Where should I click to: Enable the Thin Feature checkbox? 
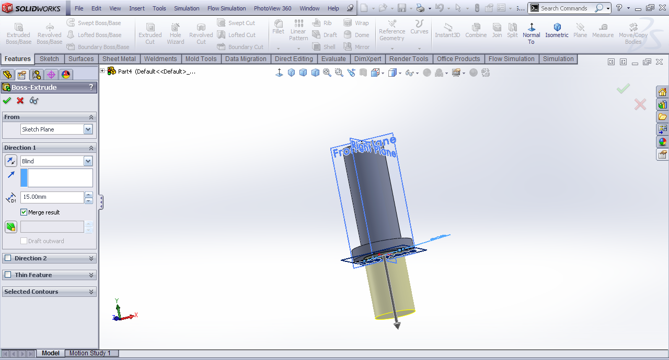(8, 275)
